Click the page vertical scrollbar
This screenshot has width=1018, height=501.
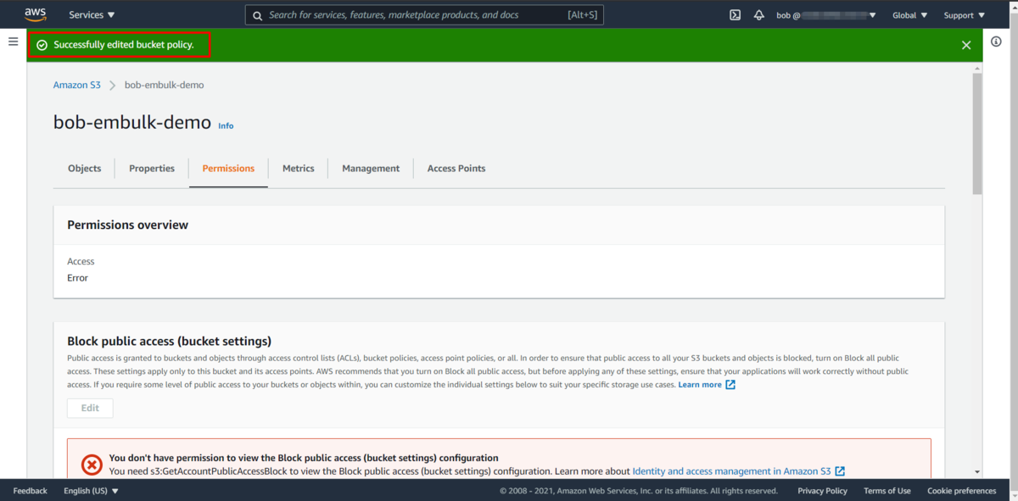coord(977,133)
